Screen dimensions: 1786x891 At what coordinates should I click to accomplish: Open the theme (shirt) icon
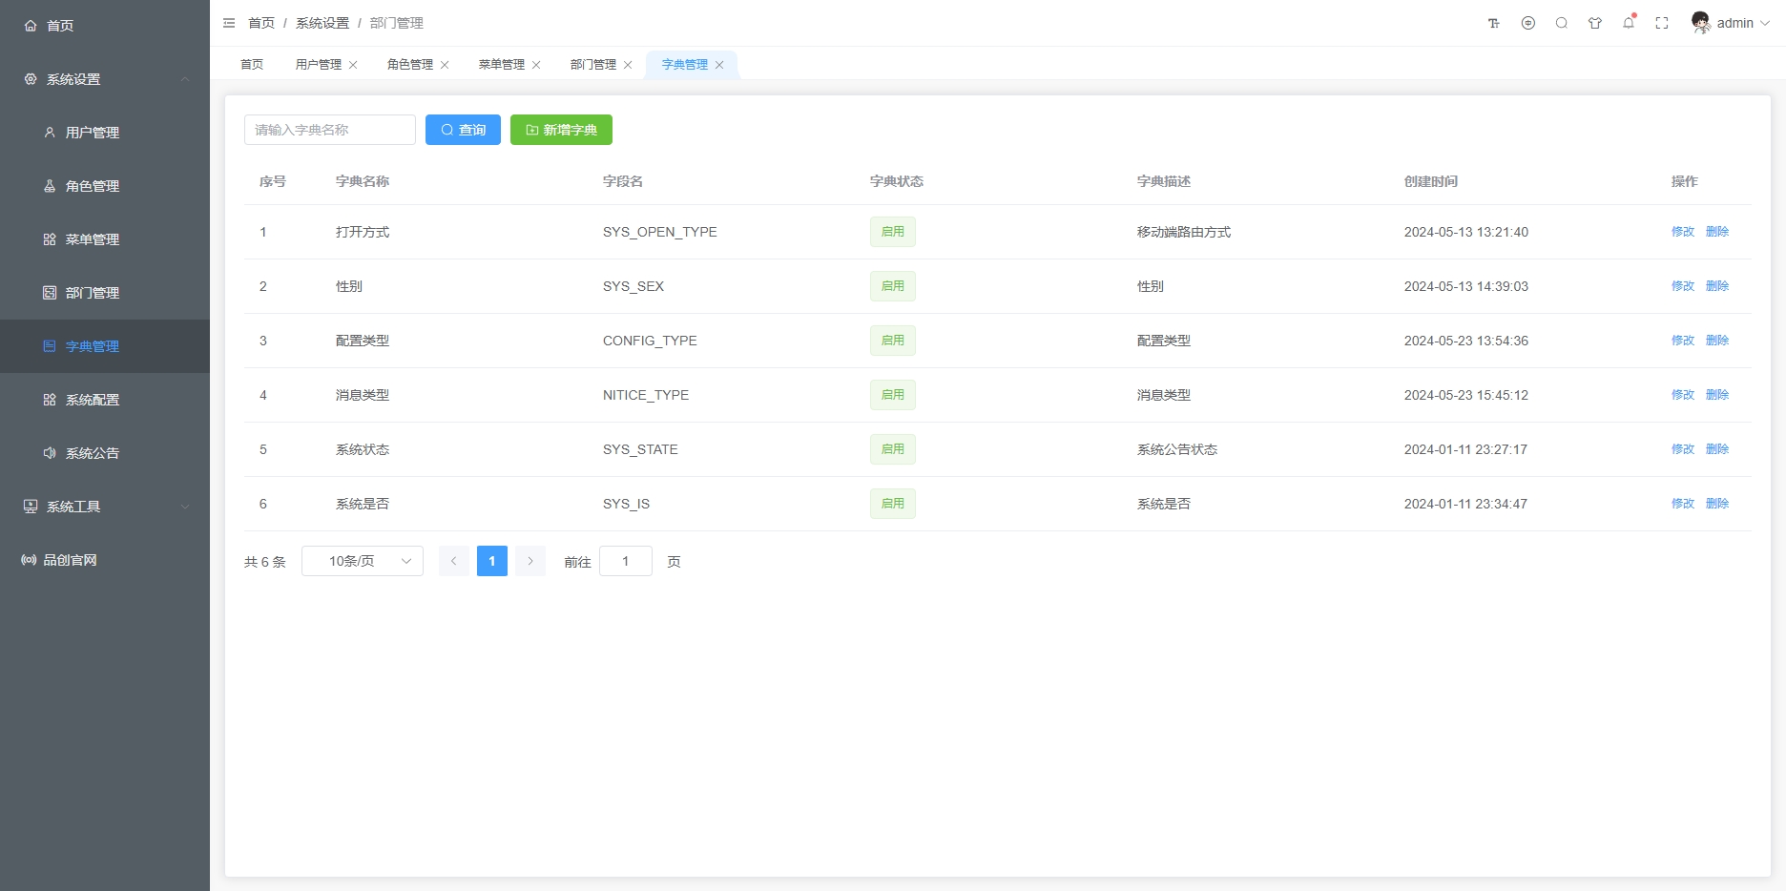point(1595,24)
